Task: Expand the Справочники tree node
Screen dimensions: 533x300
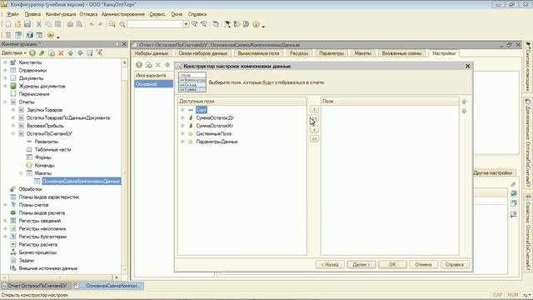Action: click(x=6, y=70)
